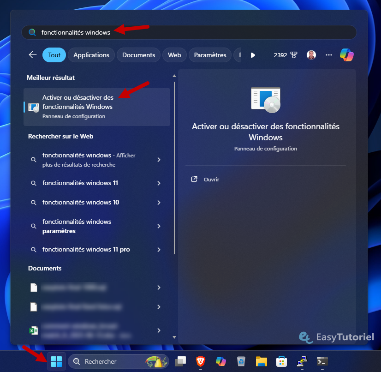Select the Paramètres filter tab
The width and height of the screenshot is (381, 372).
click(x=210, y=55)
